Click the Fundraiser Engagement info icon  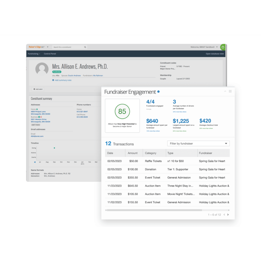(x=159, y=92)
